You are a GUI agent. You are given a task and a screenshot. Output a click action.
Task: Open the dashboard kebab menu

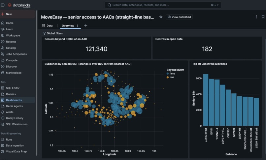(x=256, y=17)
